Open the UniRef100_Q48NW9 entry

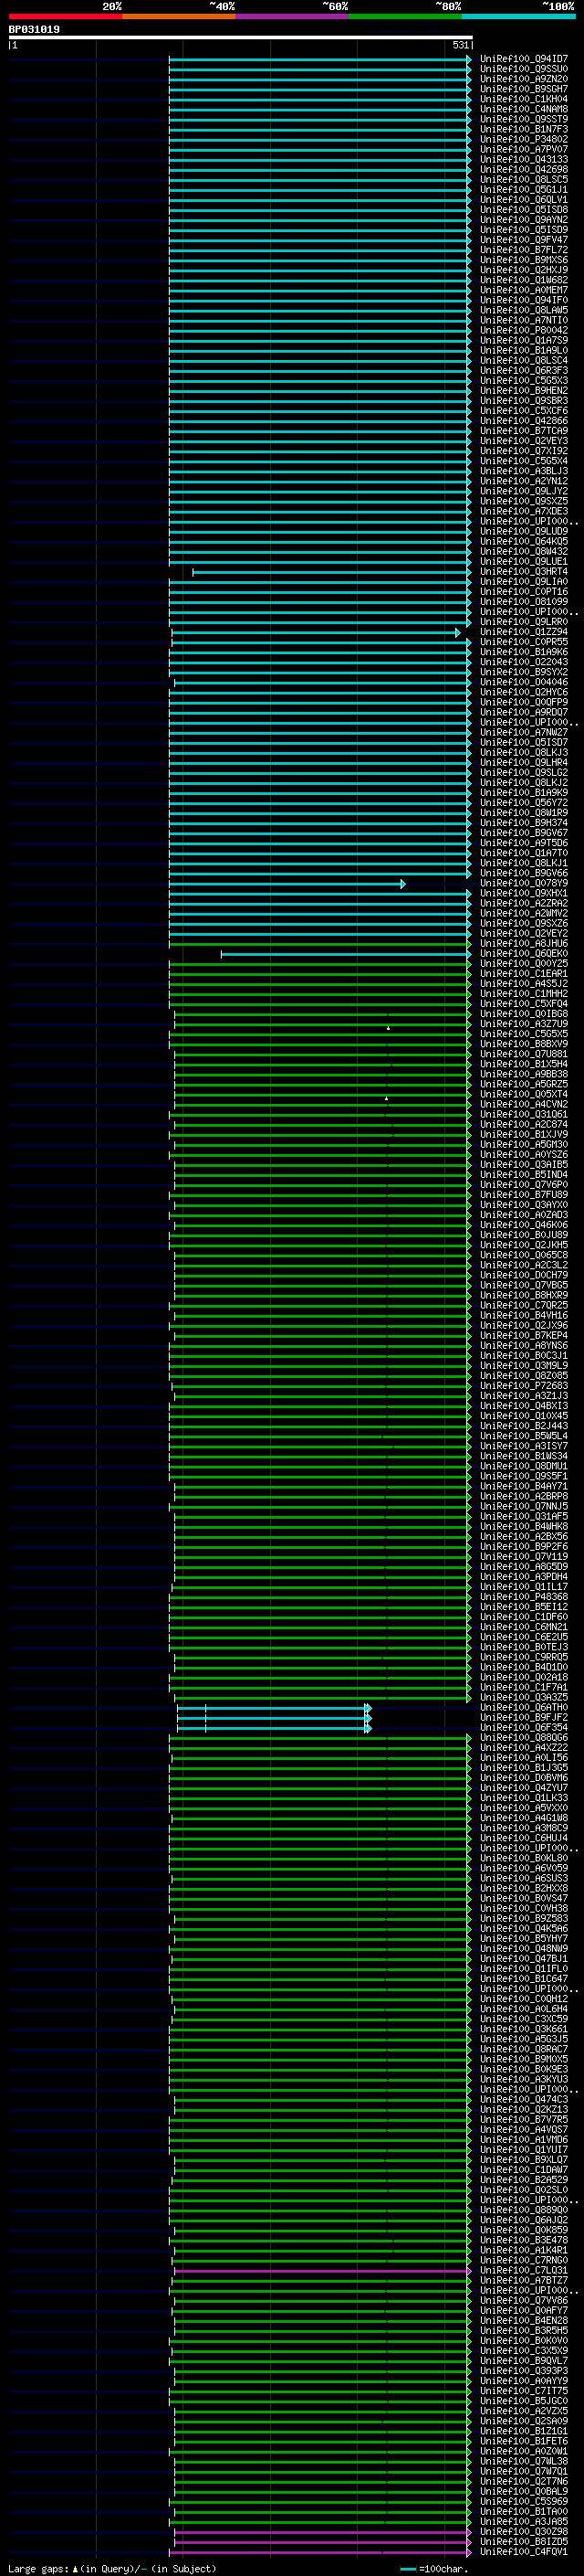tap(523, 1948)
